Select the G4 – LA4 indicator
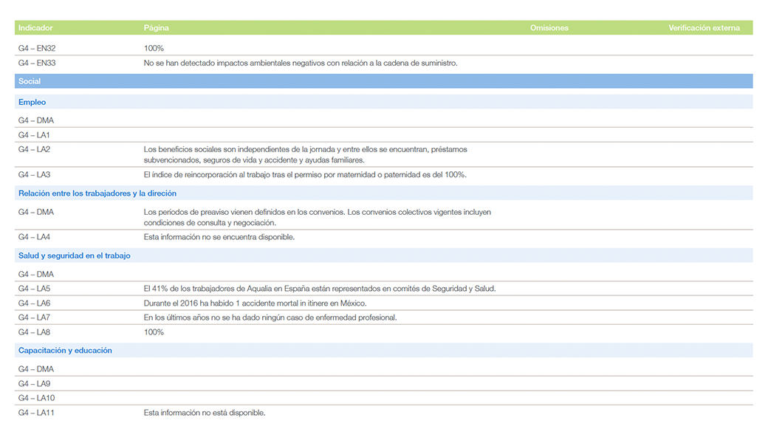The image size is (768, 446). point(34,237)
